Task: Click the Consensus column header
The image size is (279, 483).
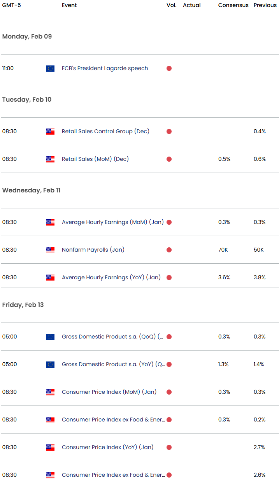Action: click(x=233, y=5)
